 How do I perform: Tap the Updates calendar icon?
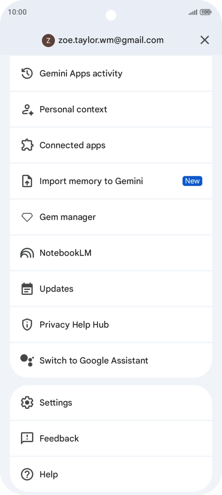coord(27,289)
